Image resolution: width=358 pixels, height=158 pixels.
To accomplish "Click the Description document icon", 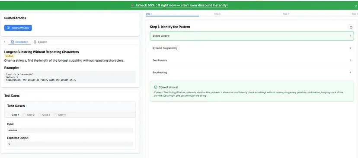I will [x=13, y=42].
